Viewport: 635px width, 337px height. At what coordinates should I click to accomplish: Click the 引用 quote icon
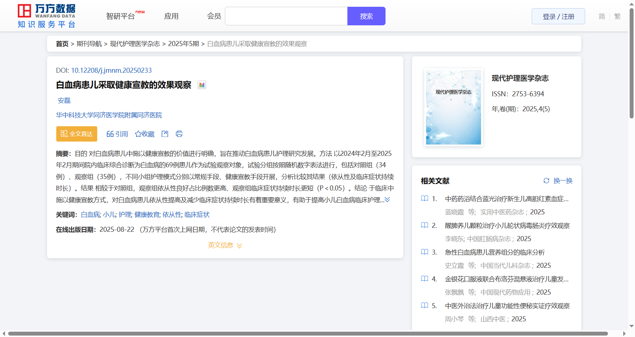pos(110,134)
